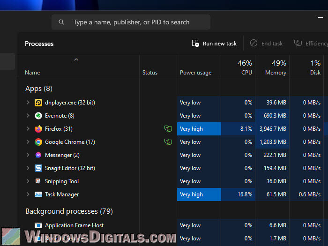The image size is (328, 246).
Task: Expand the Snagit Editor process group
Action: [x=28, y=168]
